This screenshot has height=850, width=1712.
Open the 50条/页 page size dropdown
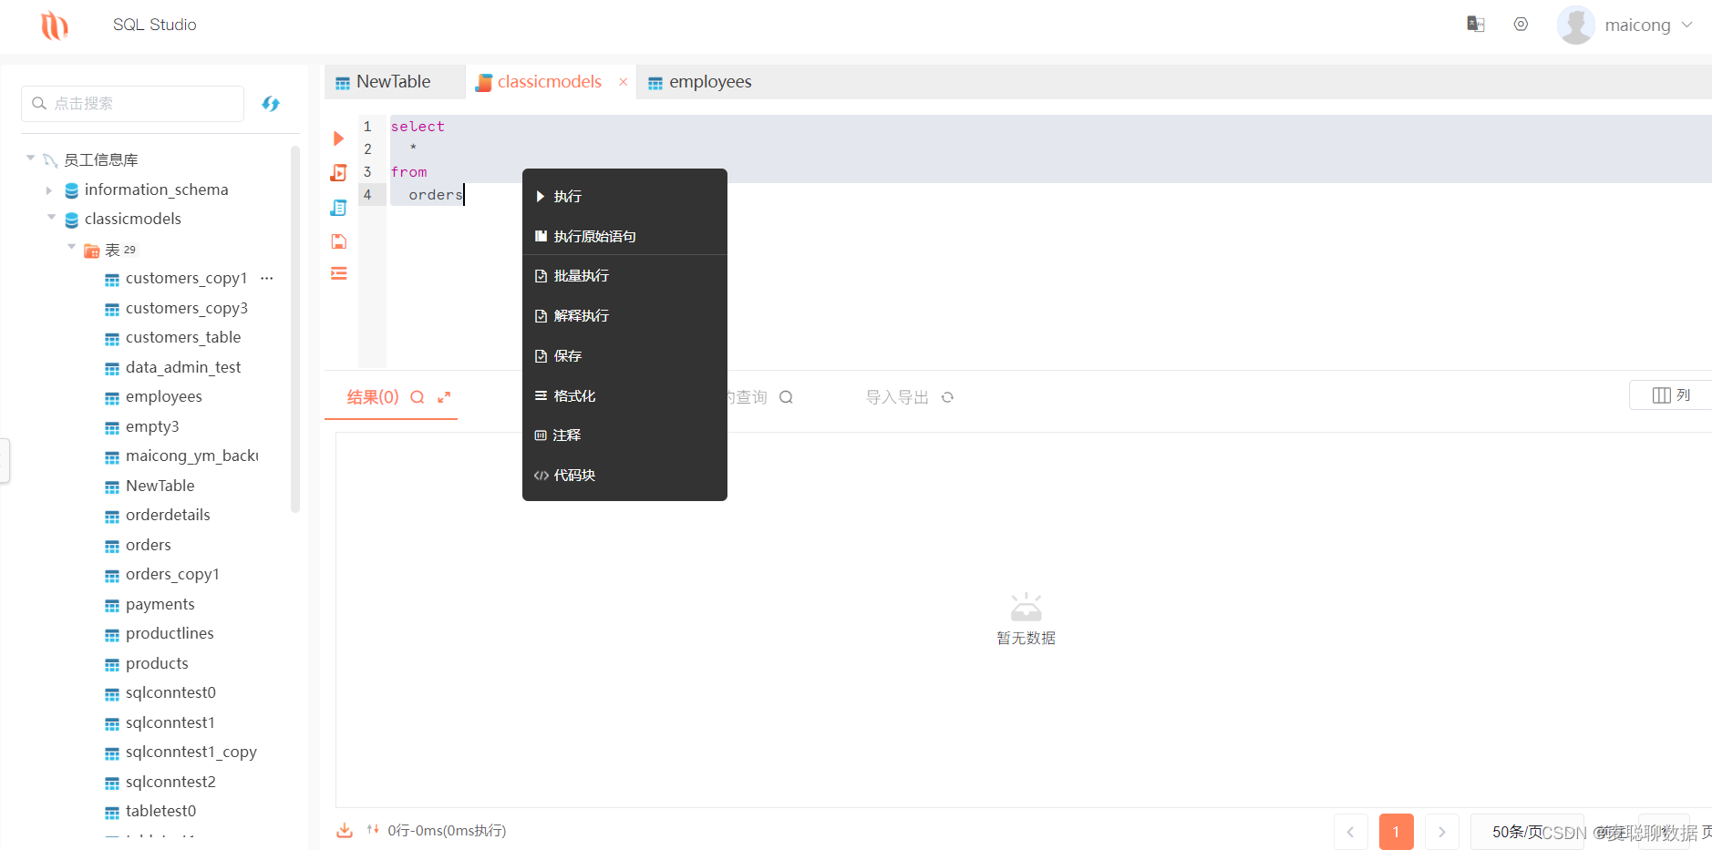(x=1527, y=832)
